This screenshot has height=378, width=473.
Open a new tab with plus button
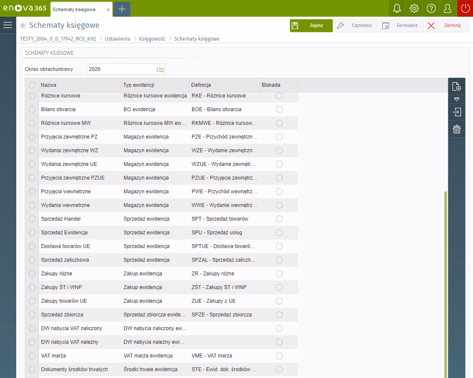click(x=122, y=9)
